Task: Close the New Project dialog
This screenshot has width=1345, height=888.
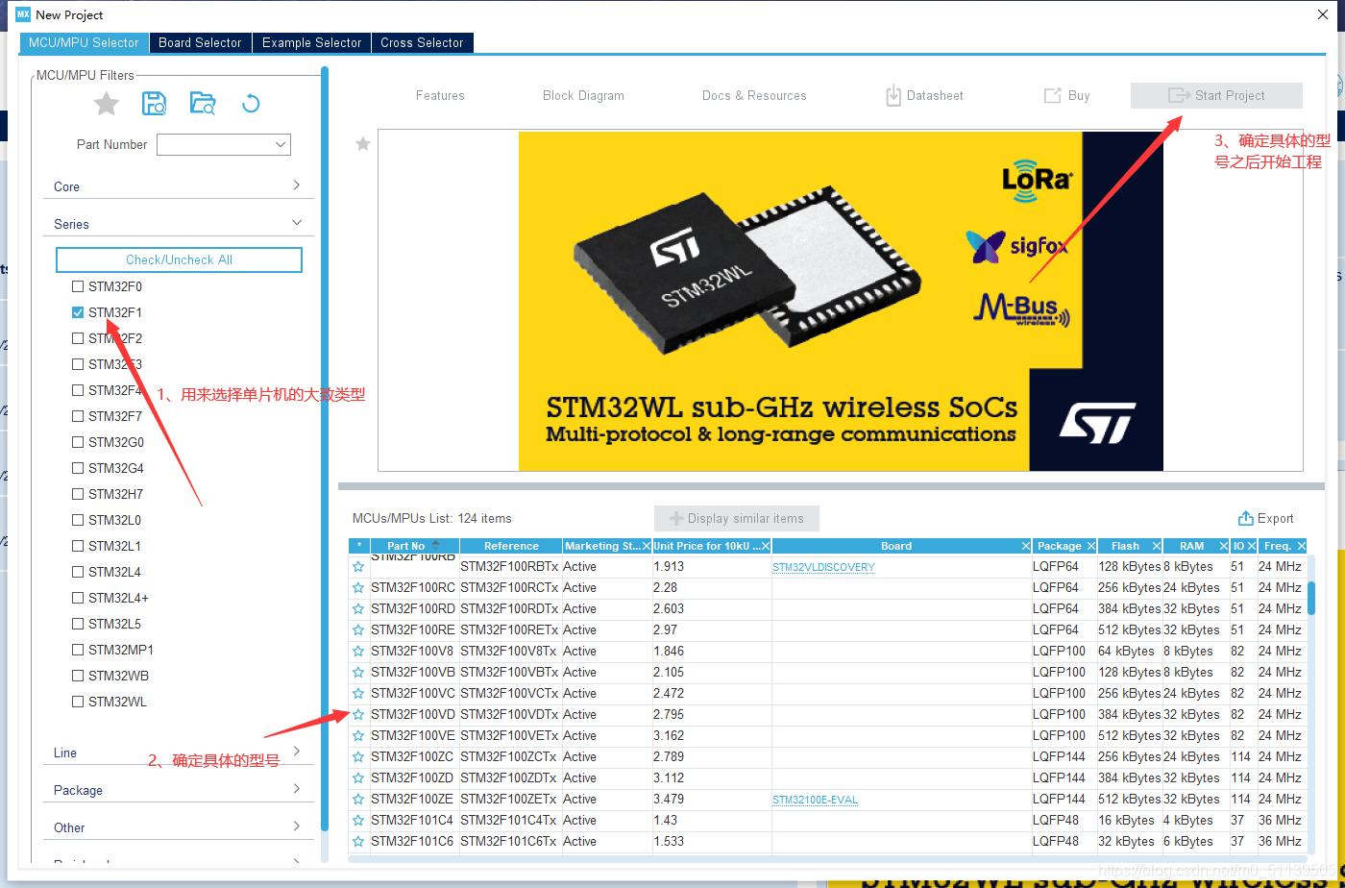Action: coord(1323,14)
